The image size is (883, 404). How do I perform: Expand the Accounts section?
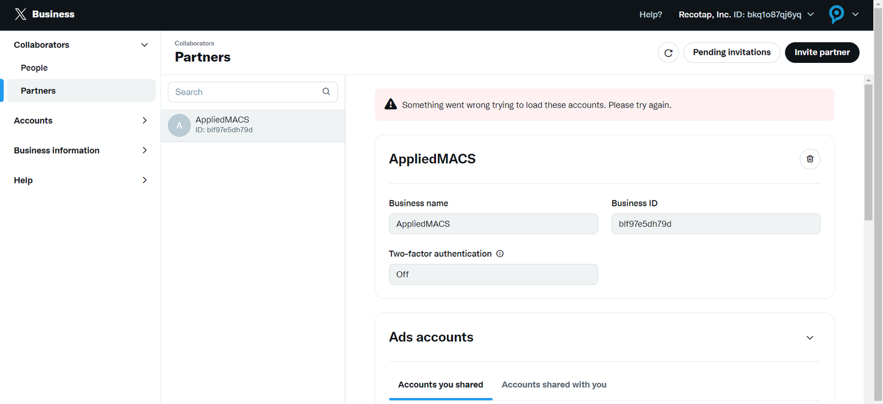144,121
